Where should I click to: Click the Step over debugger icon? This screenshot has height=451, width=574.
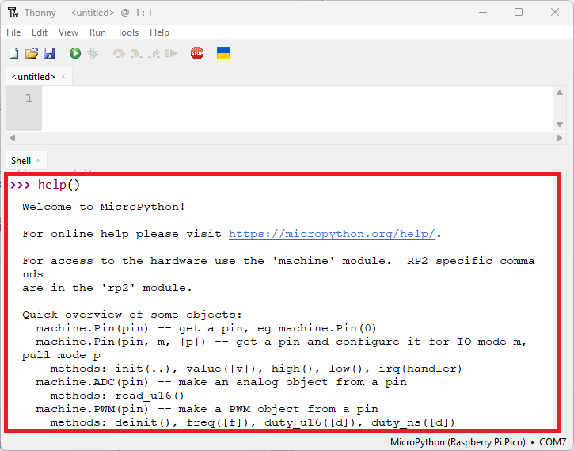(x=119, y=54)
